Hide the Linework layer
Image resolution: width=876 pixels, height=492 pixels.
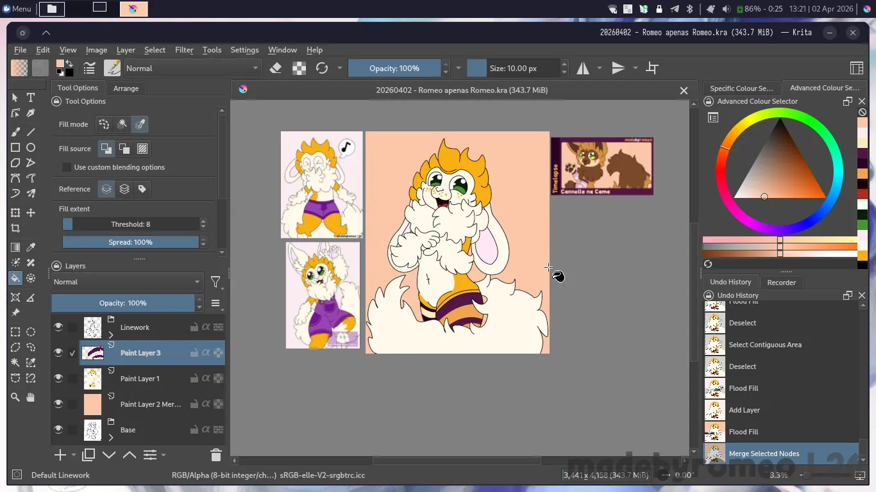point(58,327)
